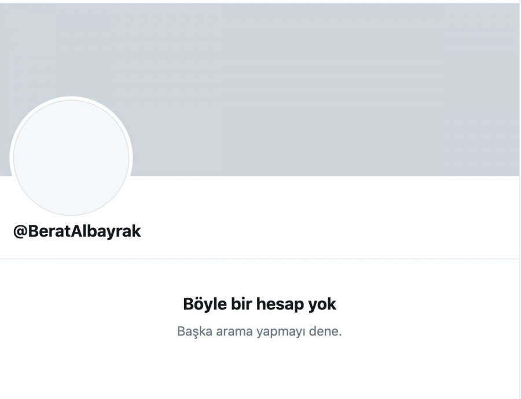Select the @BeratAlbayrak handle text

(x=77, y=231)
